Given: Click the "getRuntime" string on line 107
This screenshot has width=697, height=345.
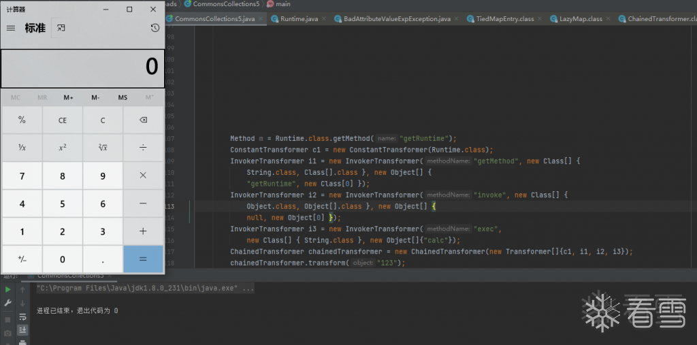Looking at the screenshot, I should tap(424, 138).
